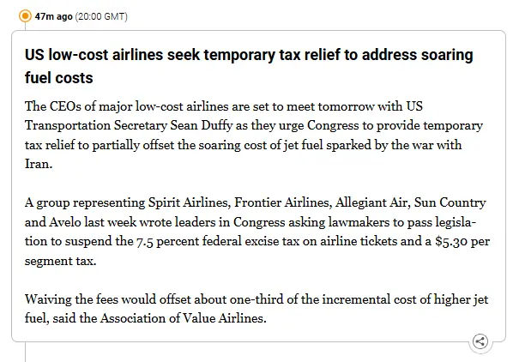Screen dimensions: 519x362
Task: Click the share icon on the post
Action: 480,341
